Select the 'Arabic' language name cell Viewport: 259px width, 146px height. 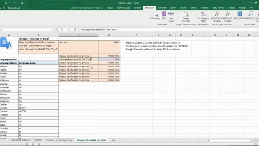[x=9, y=77]
